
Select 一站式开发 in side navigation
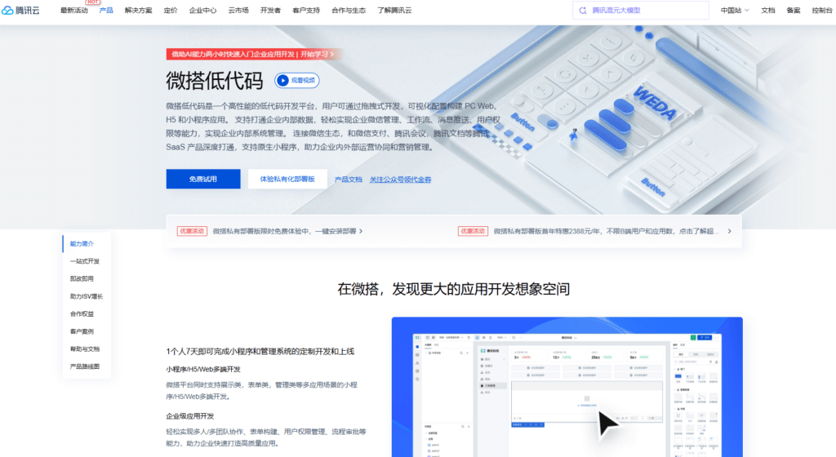tap(85, 261)
